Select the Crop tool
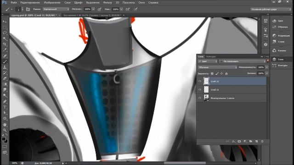Viewport: 294px width, 165px height. click(x=5, y=44)
